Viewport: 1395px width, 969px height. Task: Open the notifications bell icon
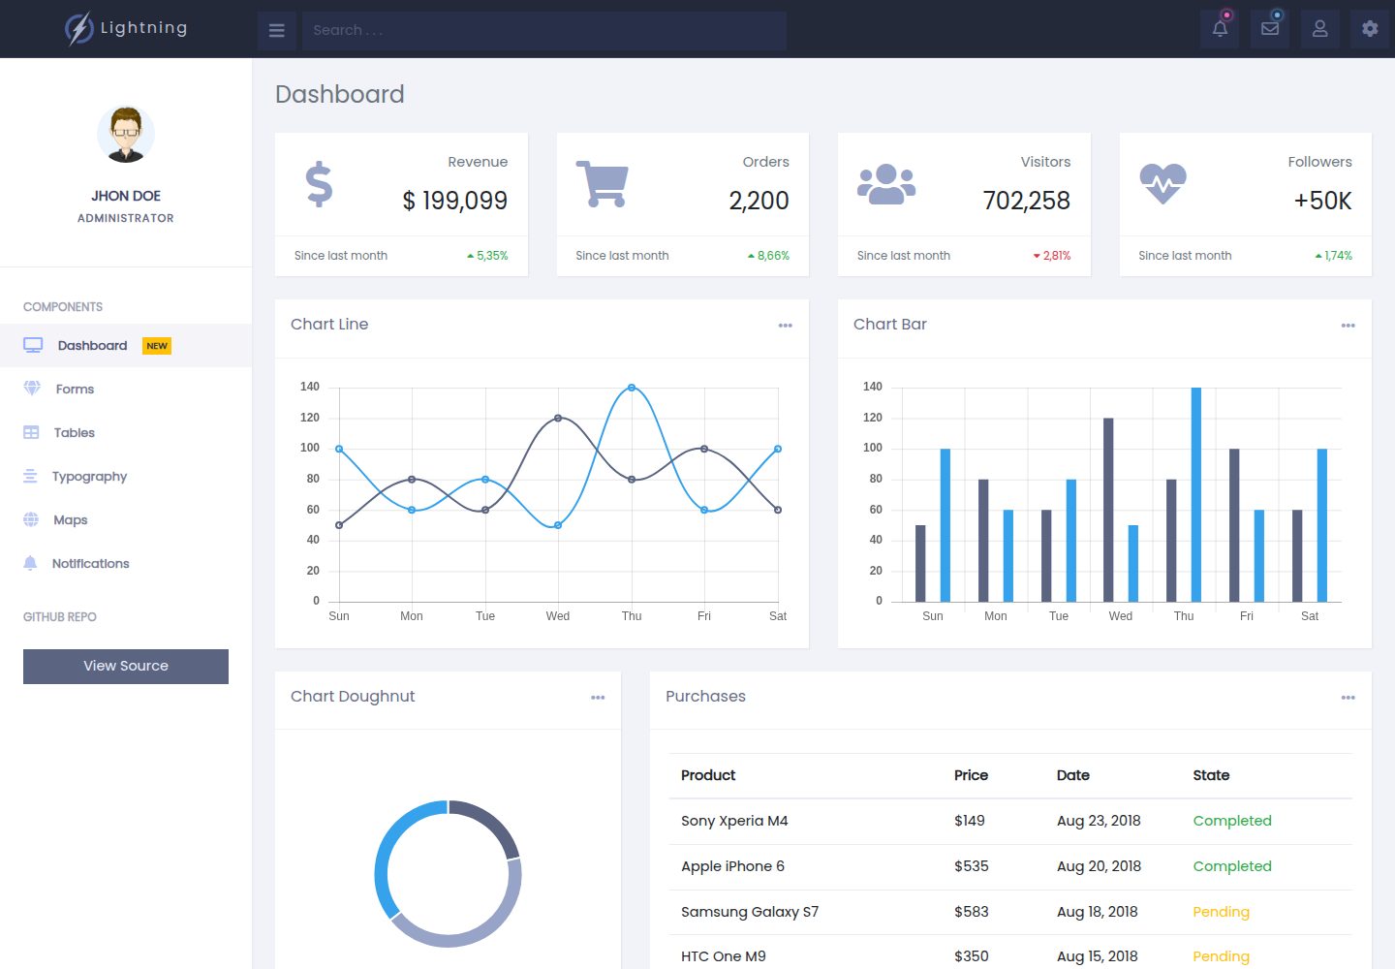[1221, 29]
